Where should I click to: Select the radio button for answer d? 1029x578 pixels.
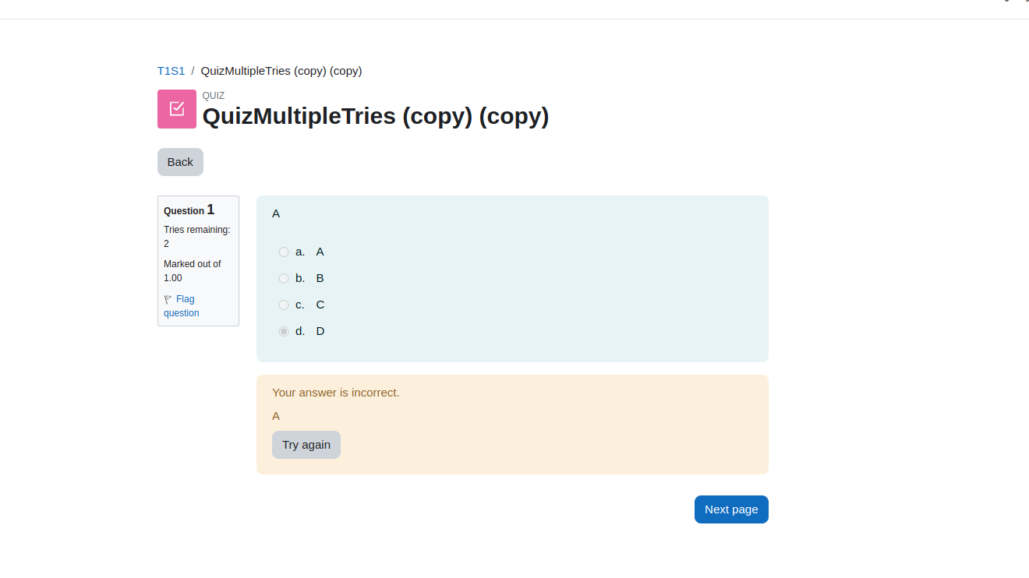click(x=284, y=331)
